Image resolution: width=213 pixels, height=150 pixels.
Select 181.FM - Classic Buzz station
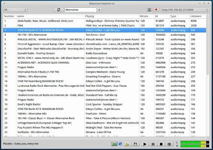tap(105, 118)
